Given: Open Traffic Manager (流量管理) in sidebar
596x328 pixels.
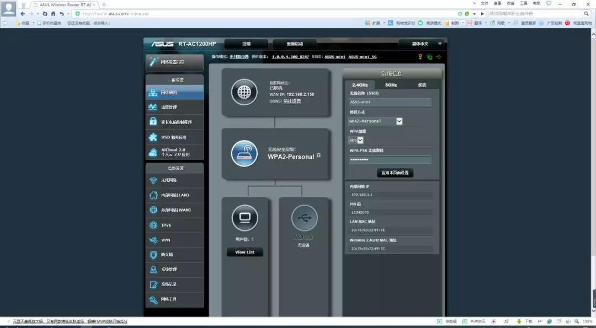Looking at the screenshot, I should tap(174, 107).
